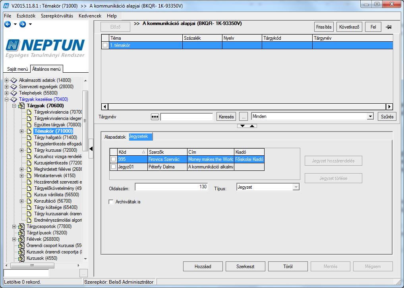This screenshot has height=288, width=404.
Task: Click the tree panel horizontal scrollbar thumb
Action: pyautogui.click(x=32, y=265)
